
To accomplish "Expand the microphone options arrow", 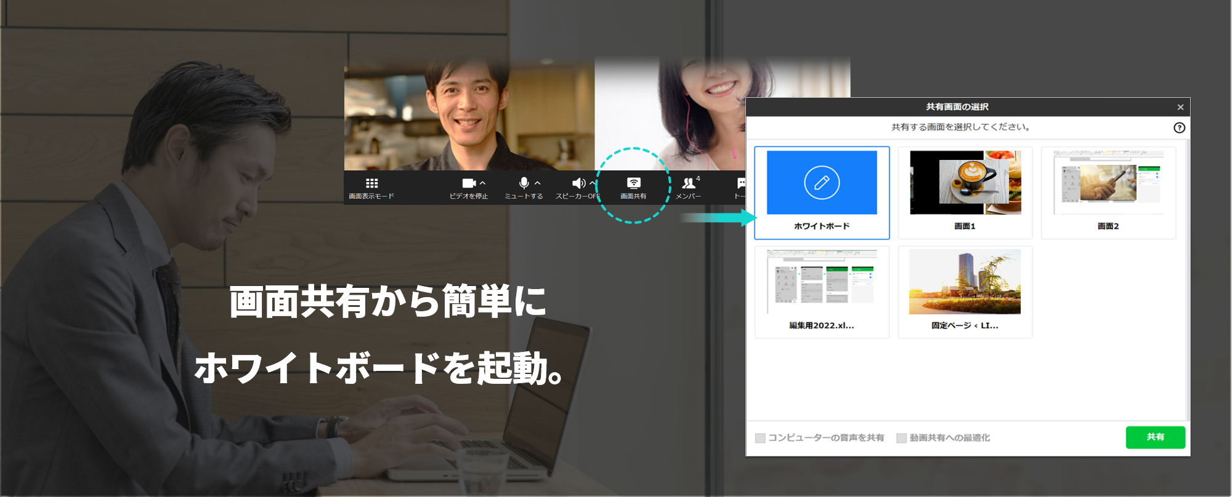I will tap(538, 183).
